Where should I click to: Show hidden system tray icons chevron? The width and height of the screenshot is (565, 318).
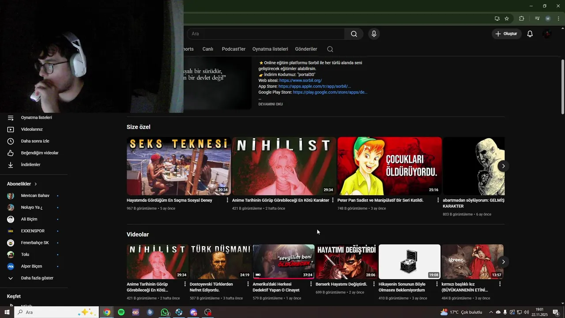coord(491,312)
